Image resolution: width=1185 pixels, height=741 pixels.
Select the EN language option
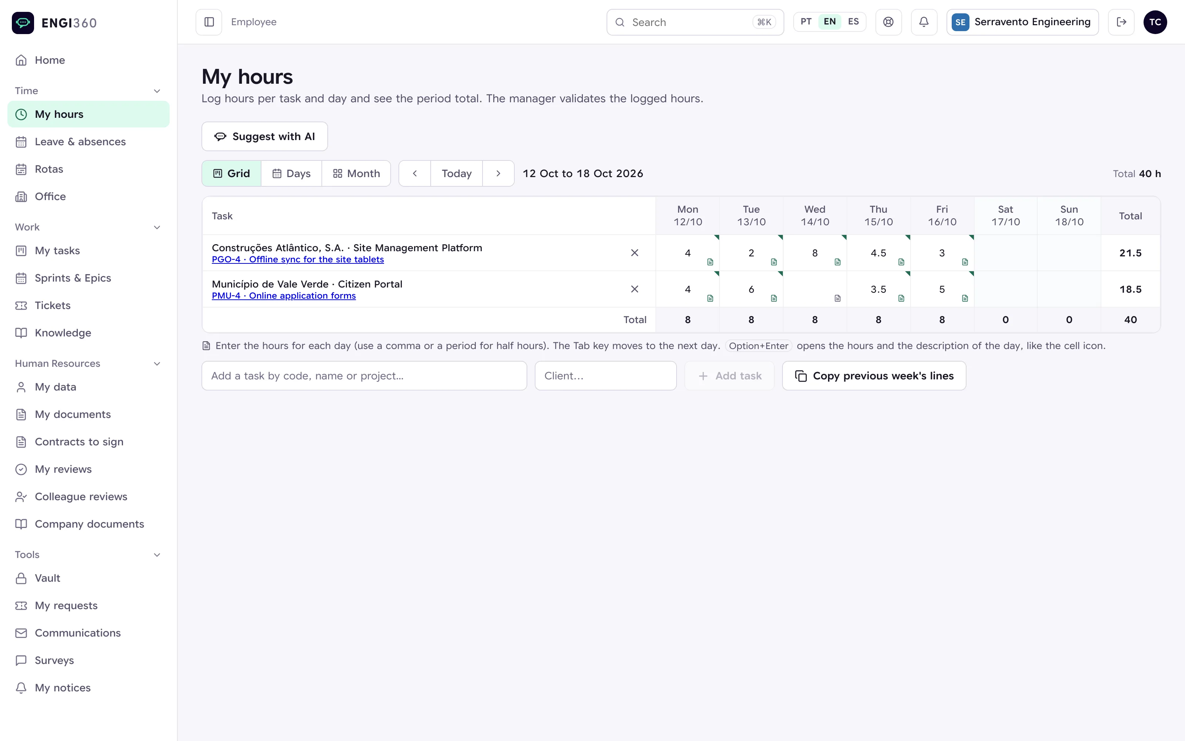pyautogui.click(x=829, y=21)
